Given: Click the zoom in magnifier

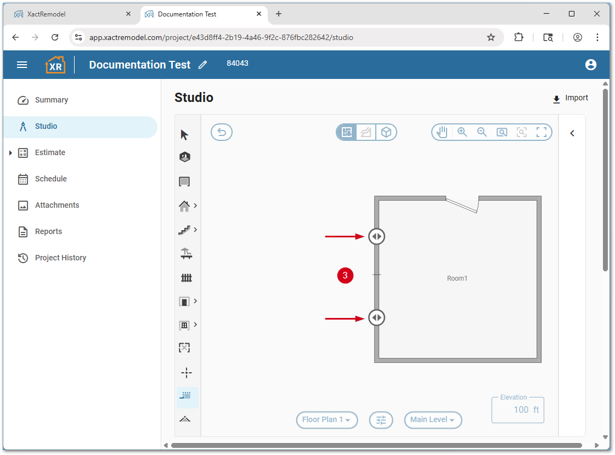Looking at the screenshot, I should click(x=462, y=132).
